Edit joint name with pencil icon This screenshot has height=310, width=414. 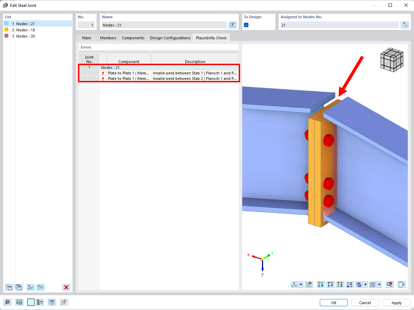233,25
